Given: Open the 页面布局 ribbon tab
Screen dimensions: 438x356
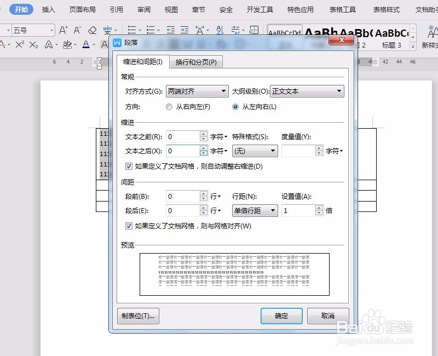Looking at the screenshot, I should click(x=82, y=9).
